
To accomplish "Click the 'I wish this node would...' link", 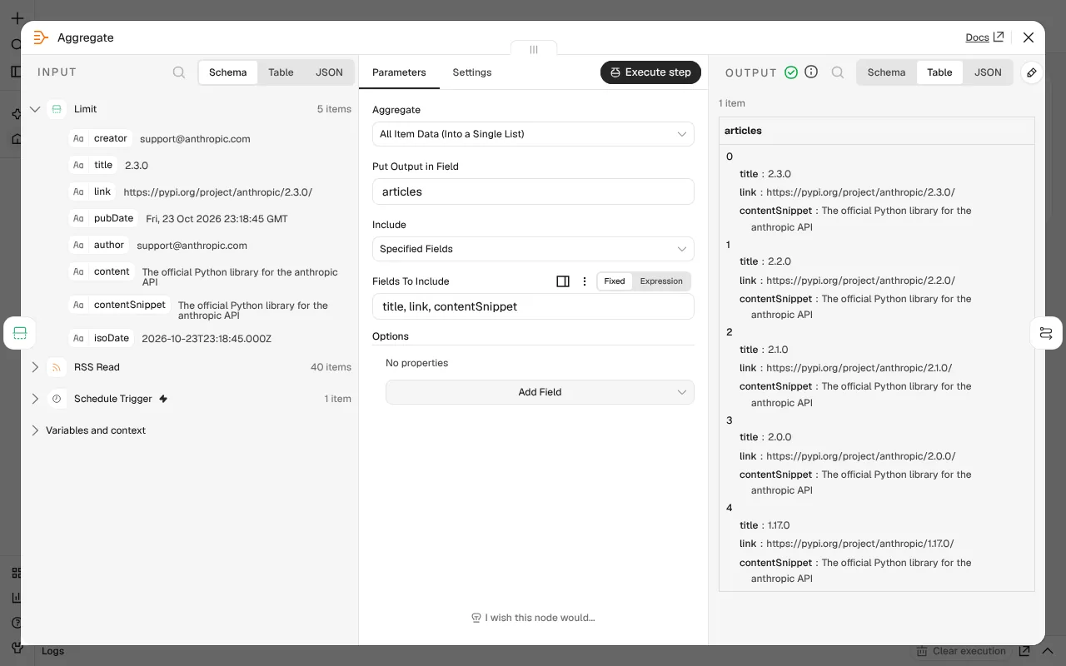I will tap(533, 618).
